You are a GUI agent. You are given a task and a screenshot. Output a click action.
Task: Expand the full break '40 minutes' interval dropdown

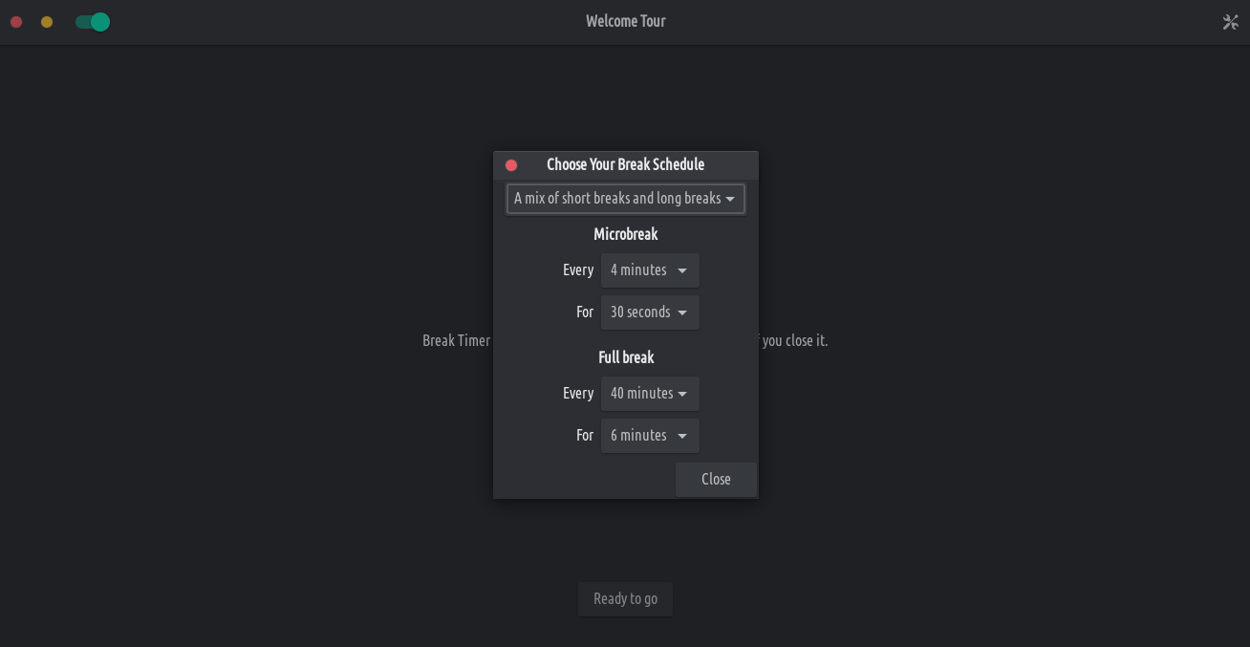(x=650, y=394)
